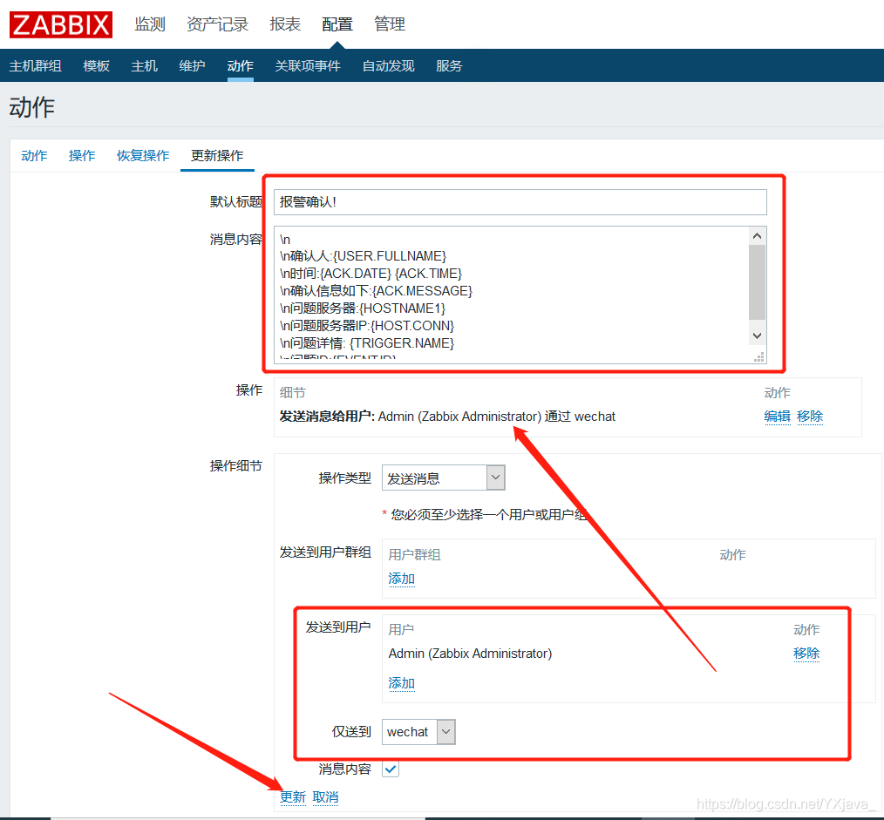Click the 动作 page heading
Image resolution: width=884 pixels, height=820 pixels.
click(32, 107)
